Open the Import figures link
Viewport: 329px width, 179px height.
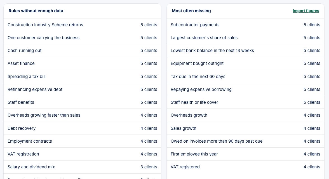[306, 11]
